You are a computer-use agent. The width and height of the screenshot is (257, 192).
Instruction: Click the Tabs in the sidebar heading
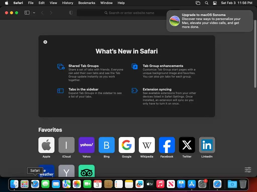tap(83, 89)
